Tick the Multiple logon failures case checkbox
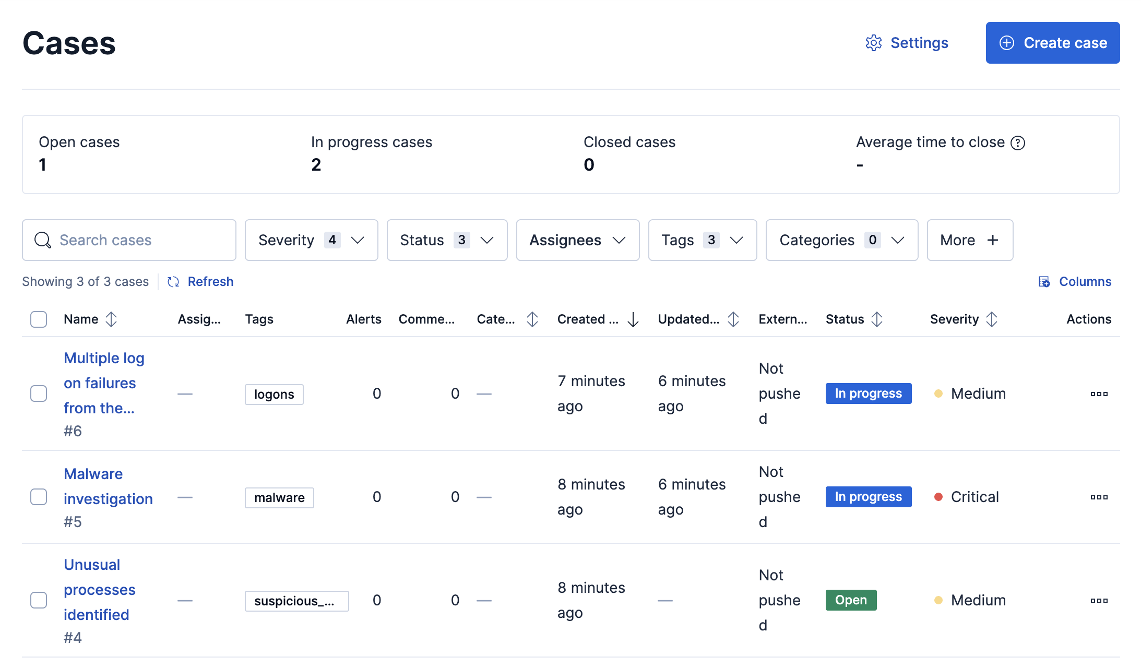The image size is (1141, 668). [x=39, y=393]
